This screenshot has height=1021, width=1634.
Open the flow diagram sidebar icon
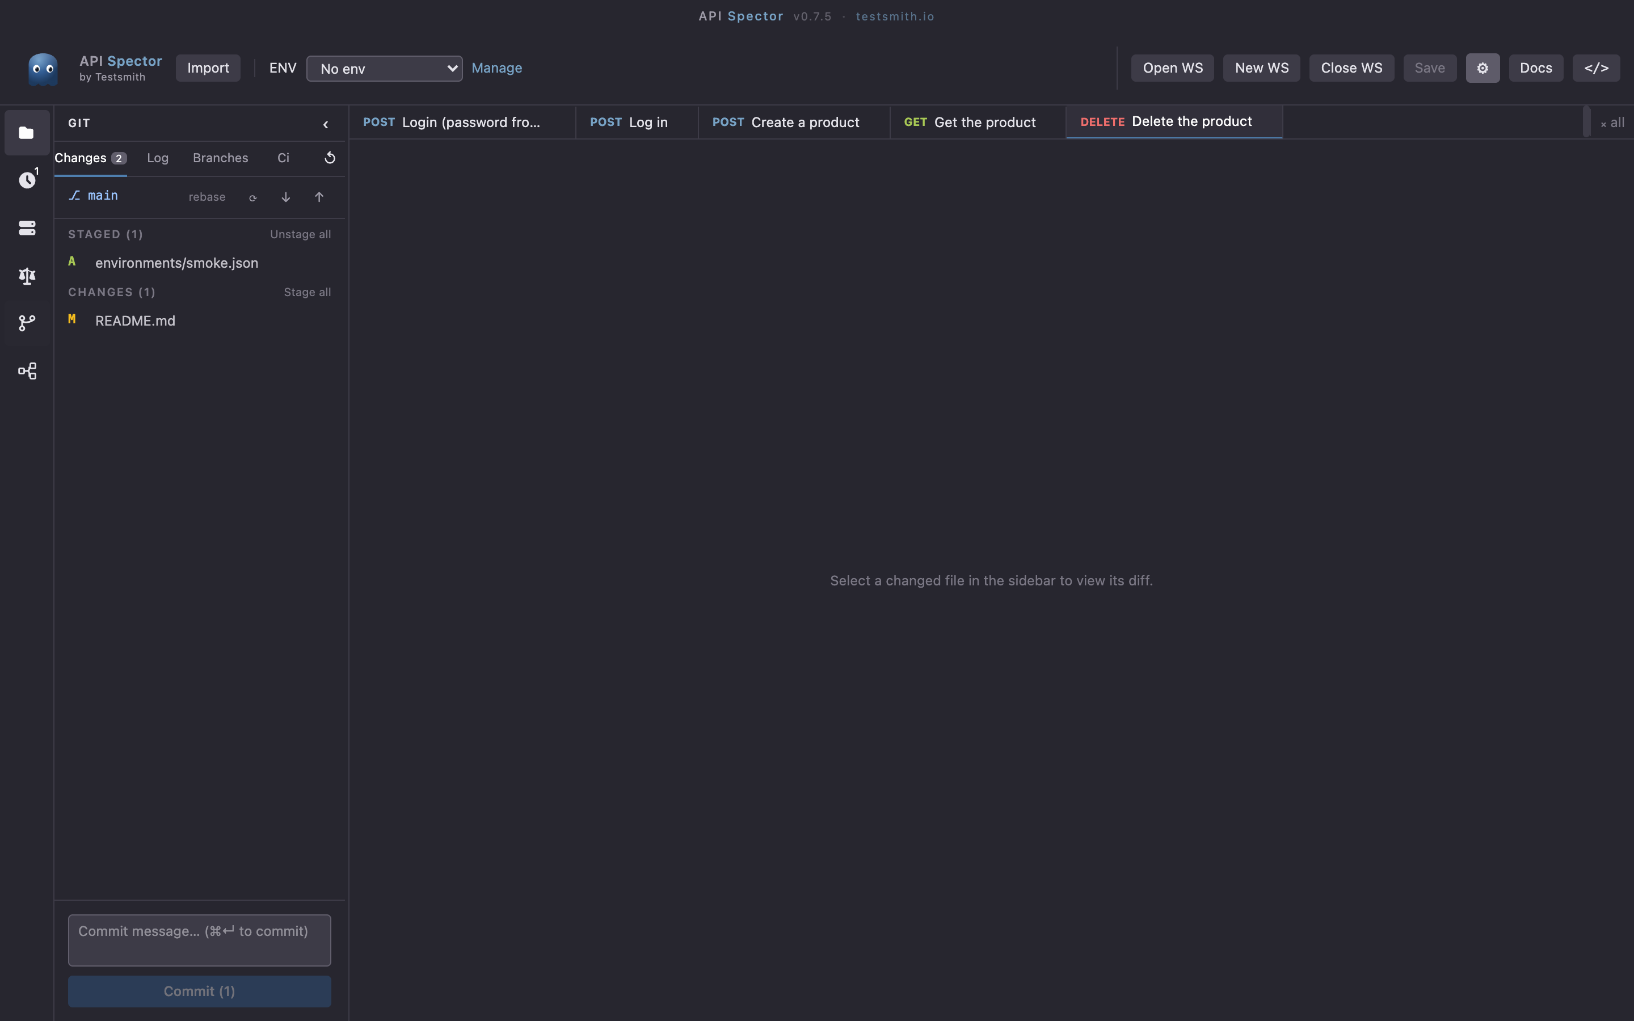[27, 371]
